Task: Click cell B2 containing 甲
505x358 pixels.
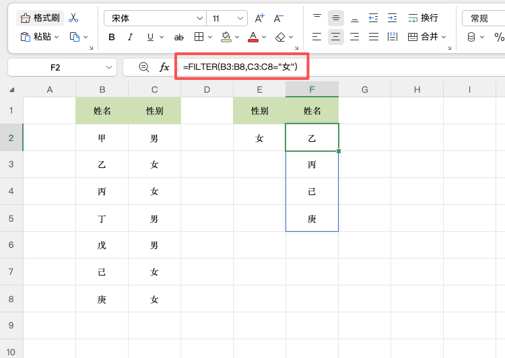Action: [x=102, y=138]
